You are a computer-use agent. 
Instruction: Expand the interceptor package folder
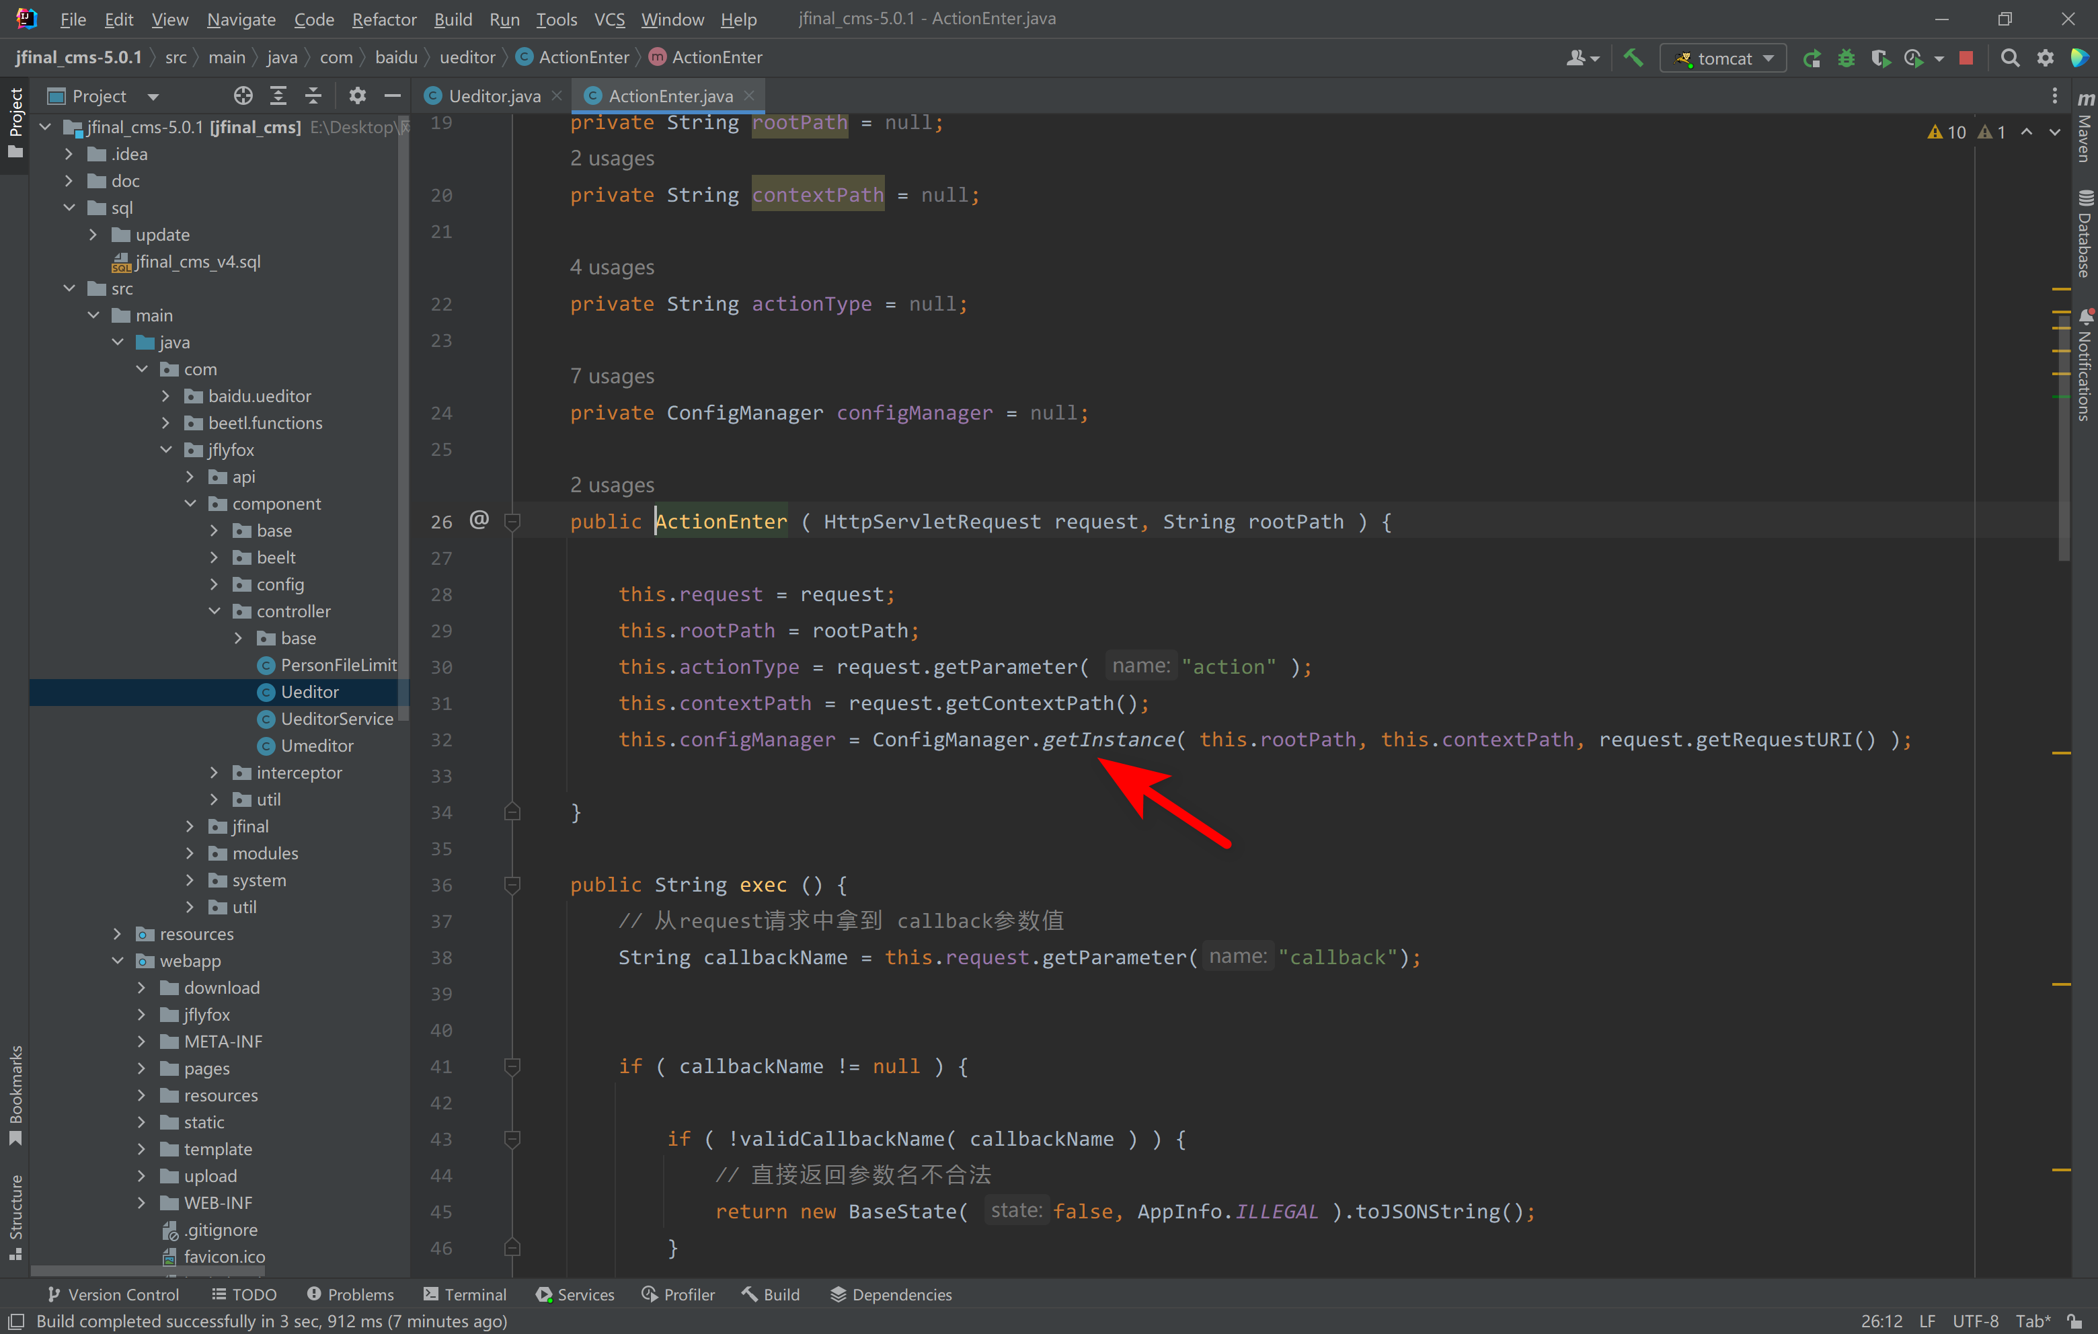coord(215,772)
